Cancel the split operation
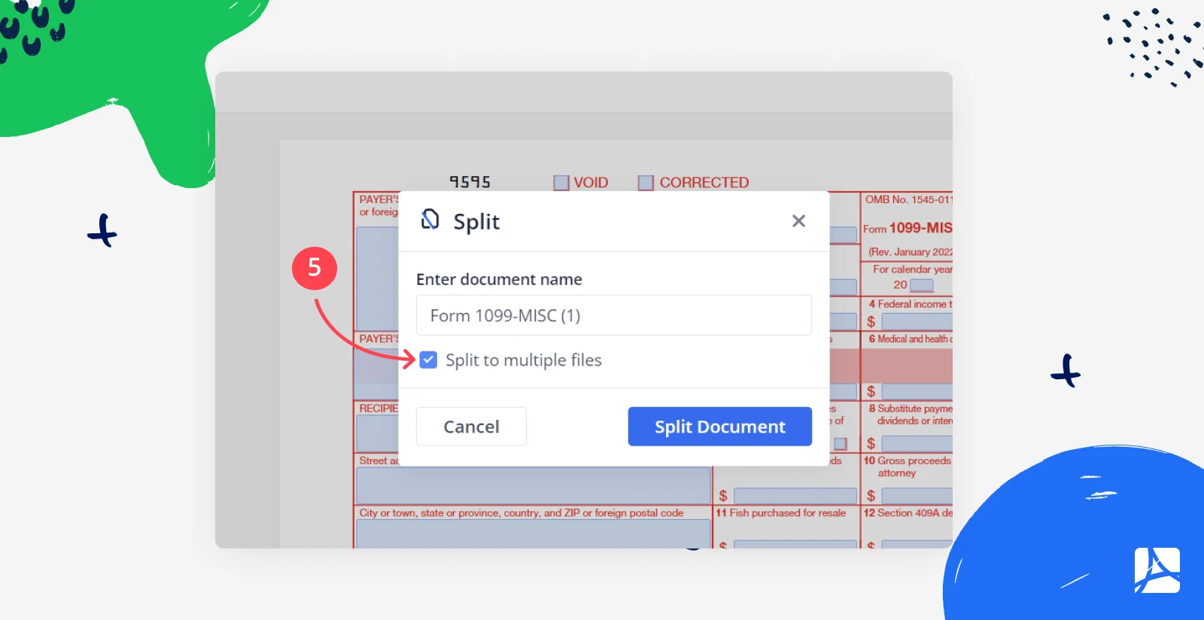 471,427
